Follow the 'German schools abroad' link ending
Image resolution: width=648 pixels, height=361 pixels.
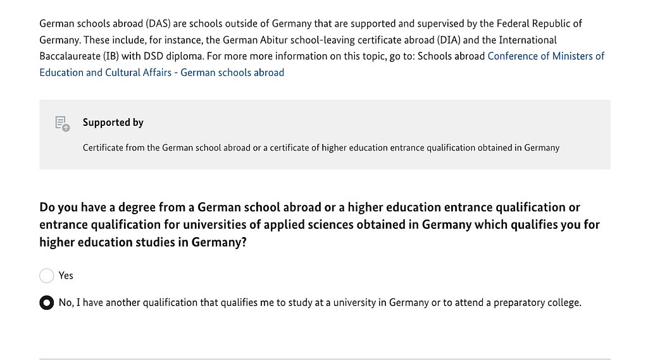coord(232,73)
